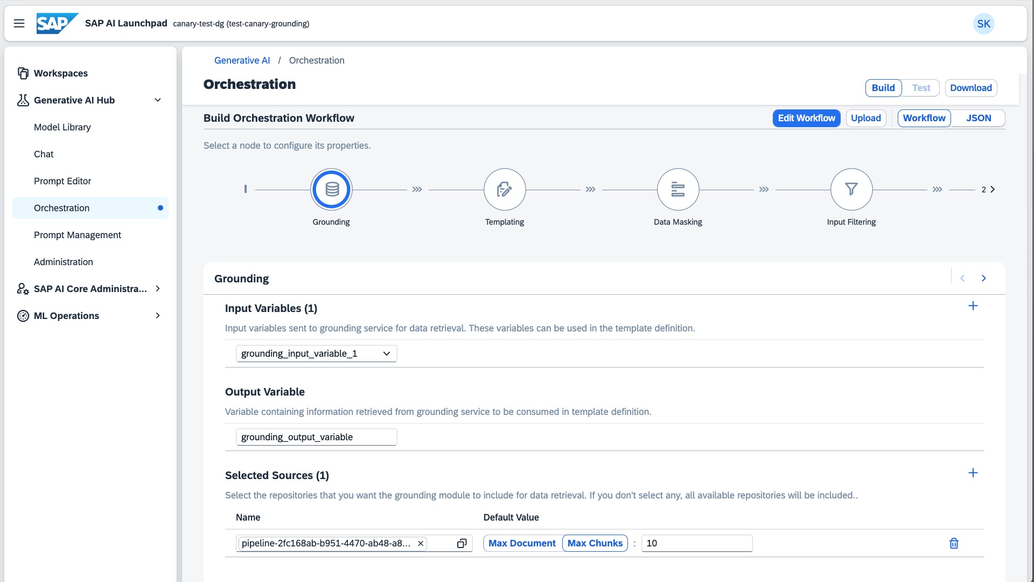Click the pipeline source name field
Screen dimensions: 1034x582
pos(354,543)
